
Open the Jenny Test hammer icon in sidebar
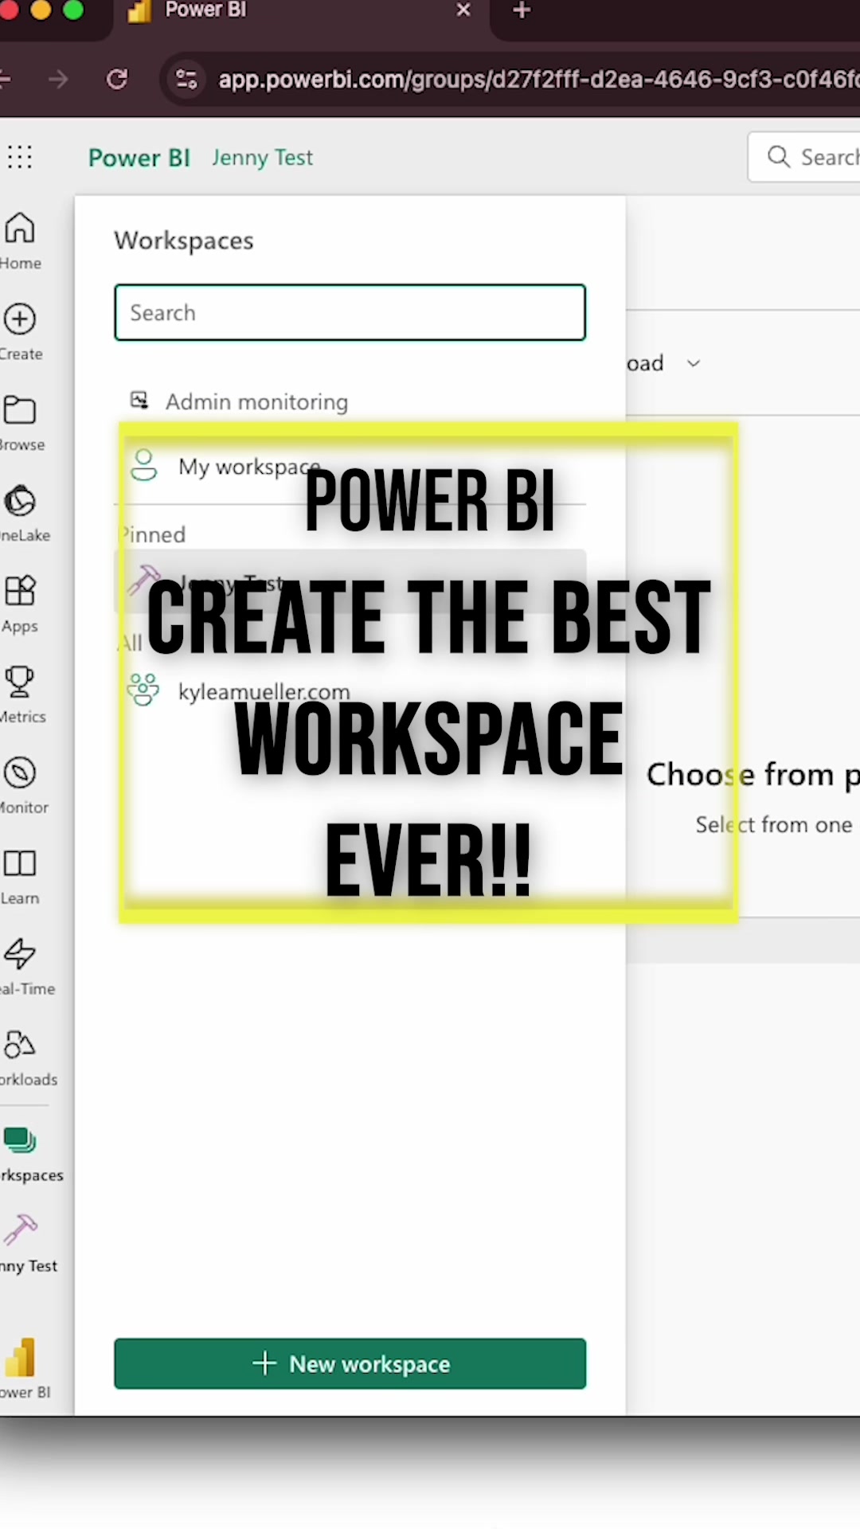point(20,1230)
